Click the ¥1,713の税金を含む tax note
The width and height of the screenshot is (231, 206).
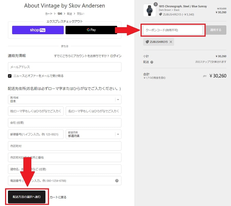coord(155,78)
